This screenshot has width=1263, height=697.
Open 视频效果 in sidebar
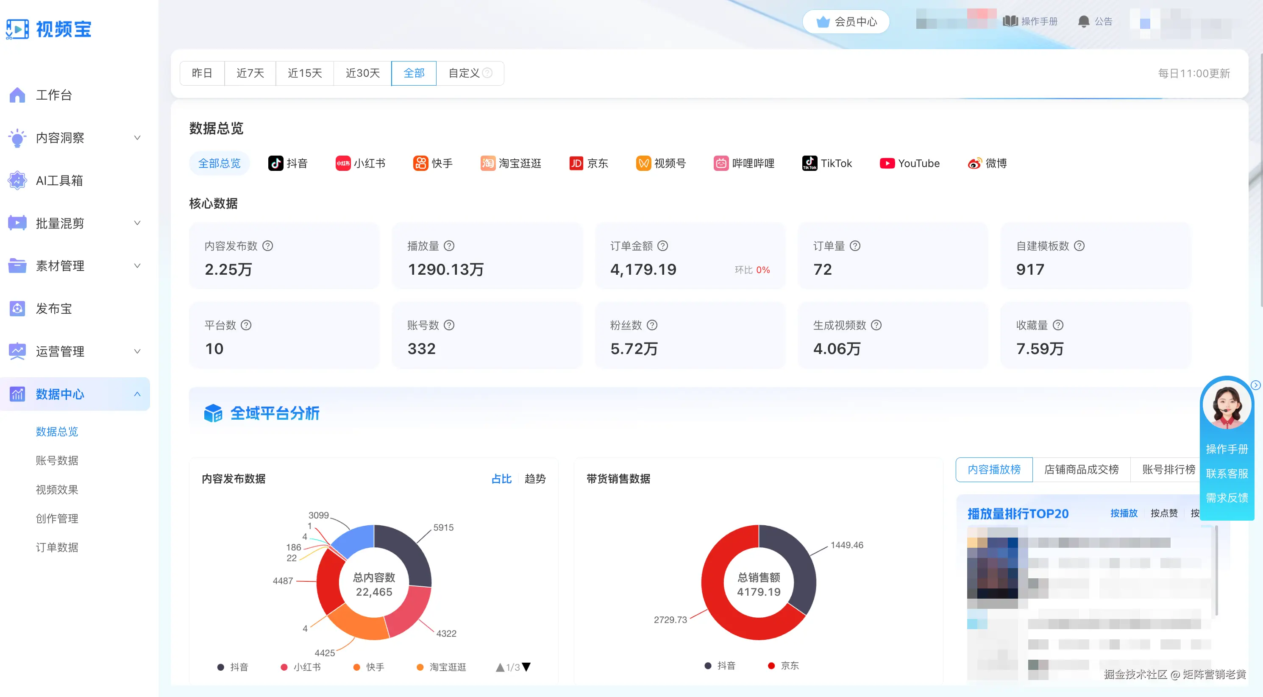coord(57,490)
